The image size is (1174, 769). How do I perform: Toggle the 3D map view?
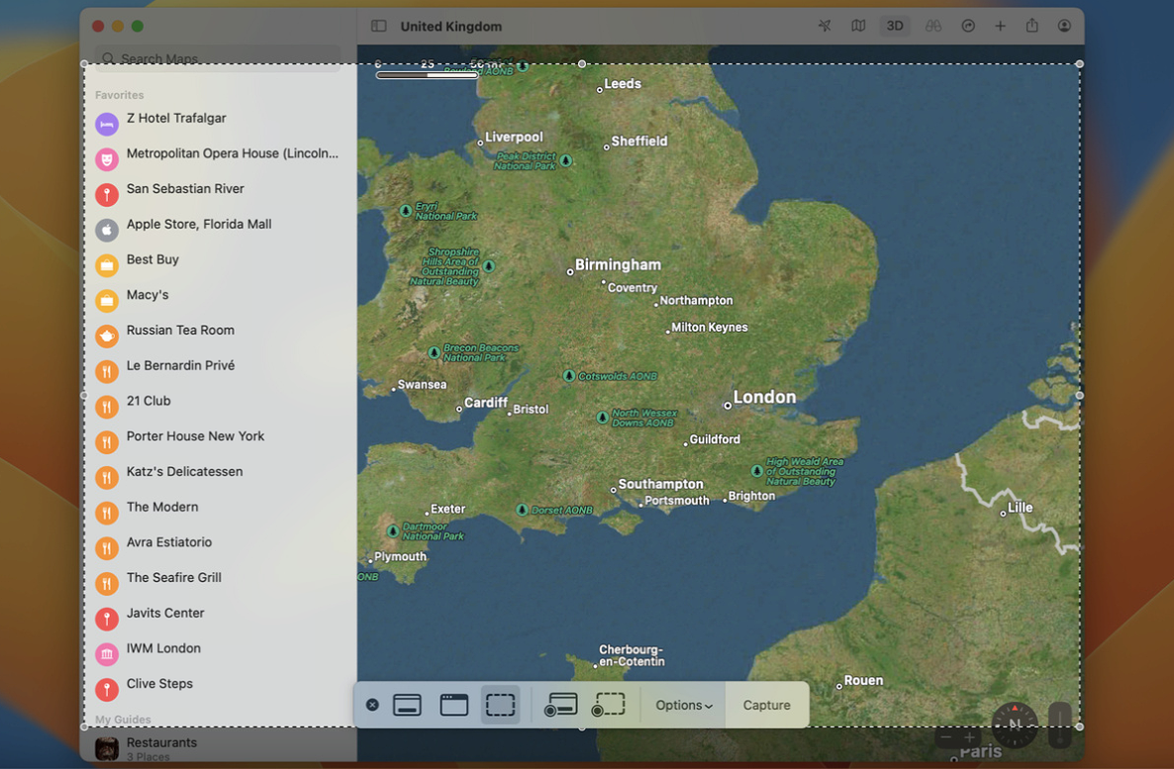895,27
